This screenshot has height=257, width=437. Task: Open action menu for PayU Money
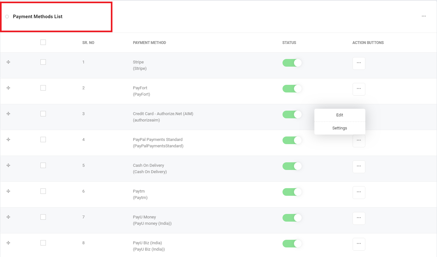[x=359, y=218]
